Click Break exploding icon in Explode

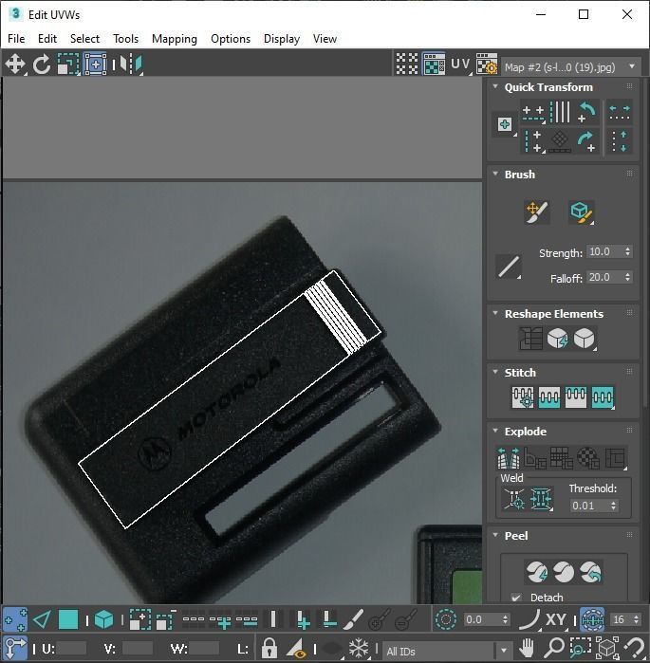click(x=509, y=457)
